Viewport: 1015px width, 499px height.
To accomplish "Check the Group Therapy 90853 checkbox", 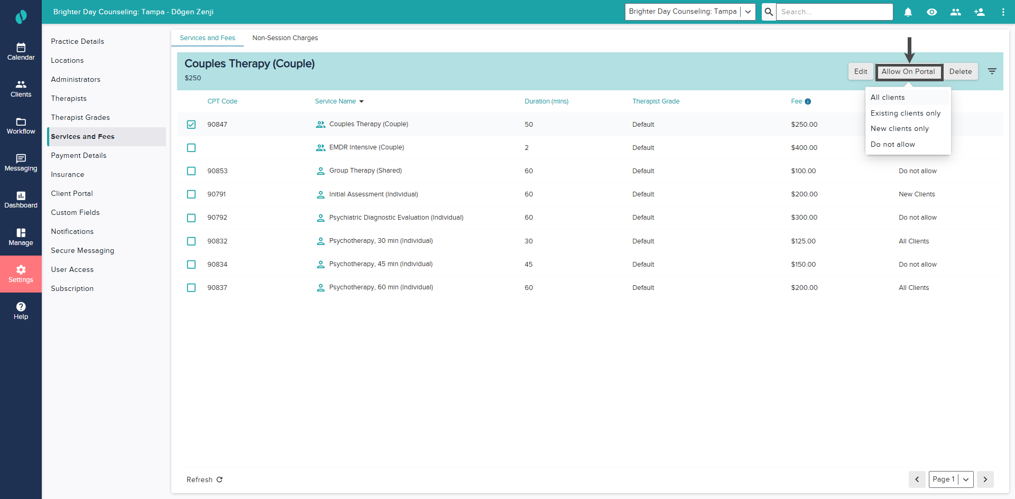I will [x=191, y=171].
